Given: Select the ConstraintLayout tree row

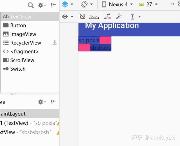Looking at the screenshot, I should pos(30,114).
